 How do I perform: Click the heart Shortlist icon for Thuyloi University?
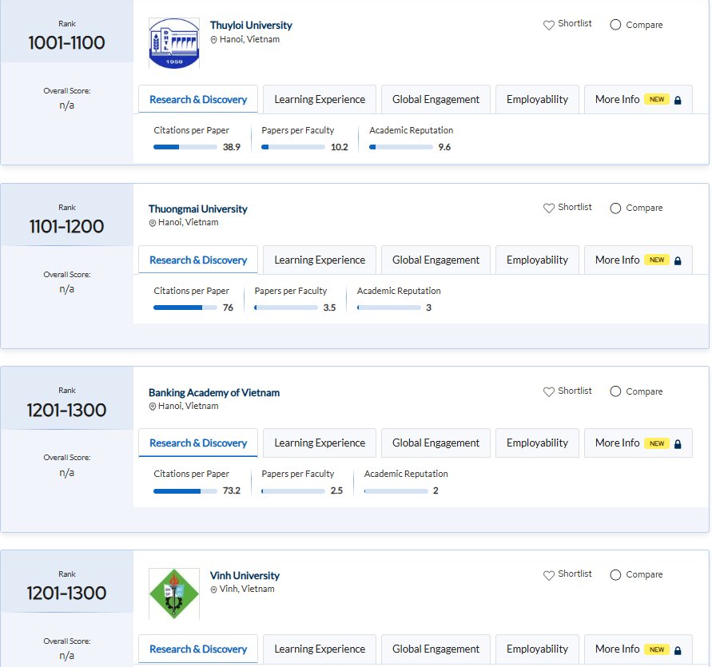pos(548,25)
